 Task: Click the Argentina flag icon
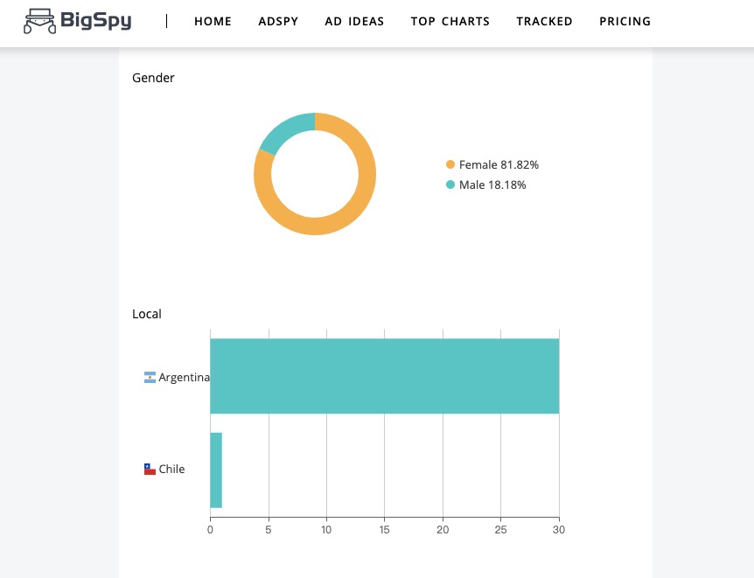(x=150, y=378)
